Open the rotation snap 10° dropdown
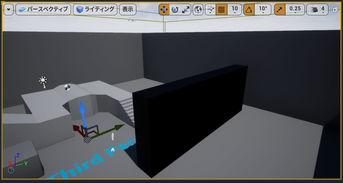This screenshot has height=183, width=343. [x=263, y=9]
